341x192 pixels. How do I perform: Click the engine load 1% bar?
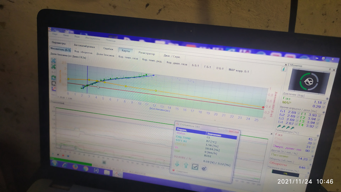[285, 174]
